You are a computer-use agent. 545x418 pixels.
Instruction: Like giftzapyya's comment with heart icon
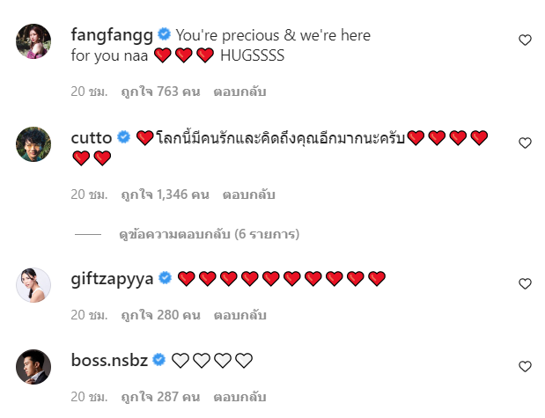[x=525, y=284]
